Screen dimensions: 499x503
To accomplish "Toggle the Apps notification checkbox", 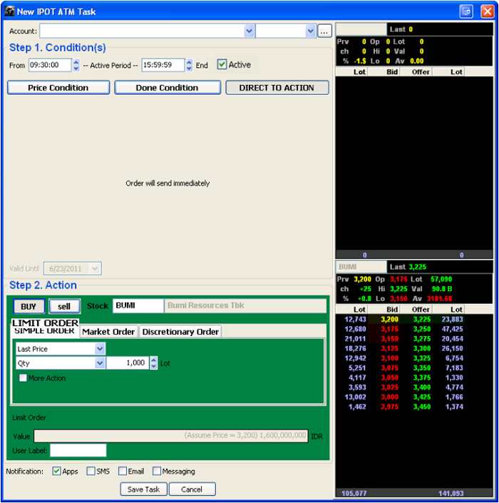I will tap(56, 471).
